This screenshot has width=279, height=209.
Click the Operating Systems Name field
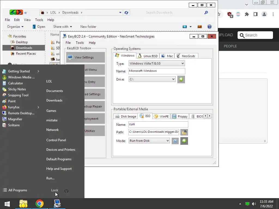click(x=157, y=71)
